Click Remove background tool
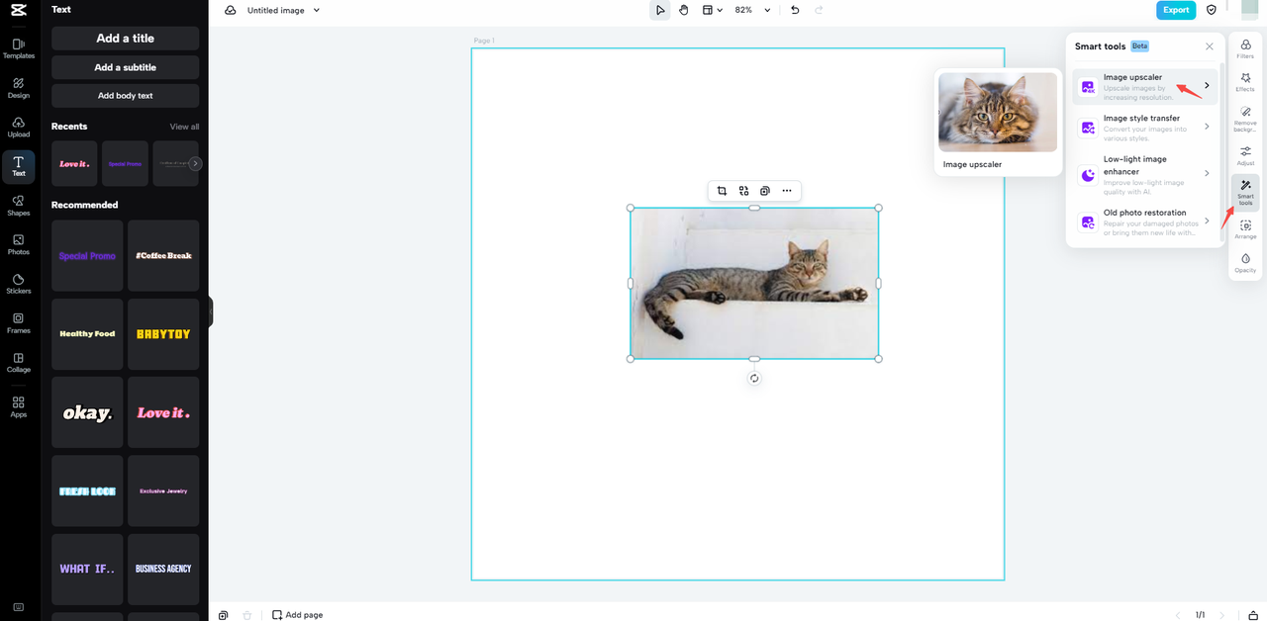Viewport: 1267px width, 621px height. pos(1245,119)
